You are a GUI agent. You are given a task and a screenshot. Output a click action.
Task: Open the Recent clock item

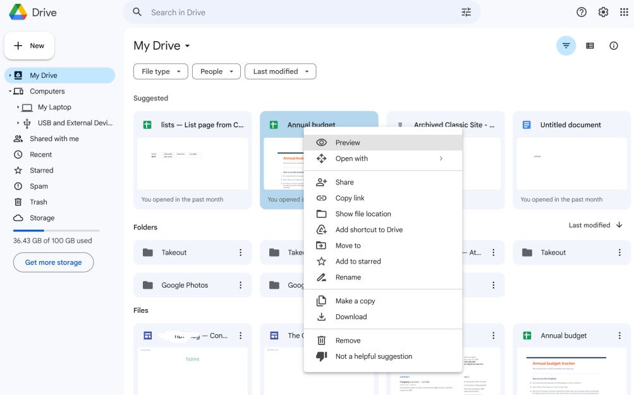(x=40, y=154)
